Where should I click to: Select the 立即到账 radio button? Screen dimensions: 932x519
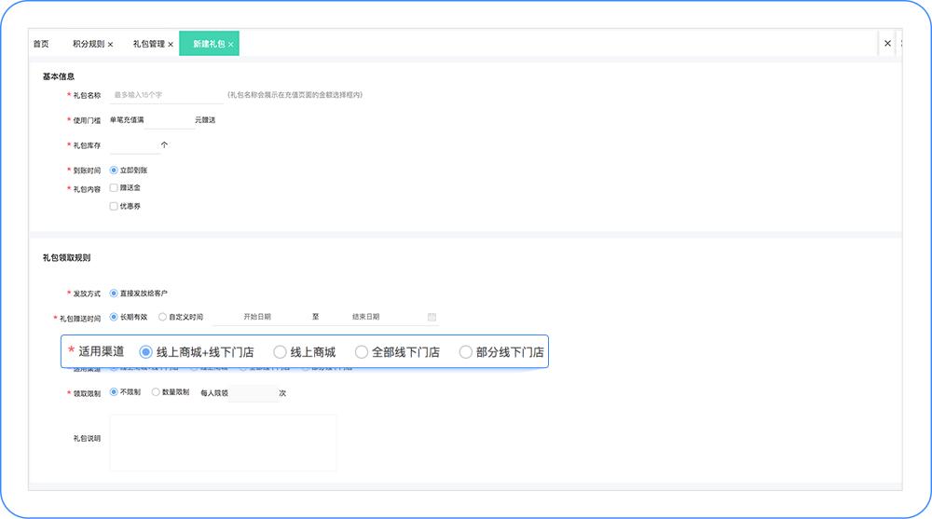(114, 170)
